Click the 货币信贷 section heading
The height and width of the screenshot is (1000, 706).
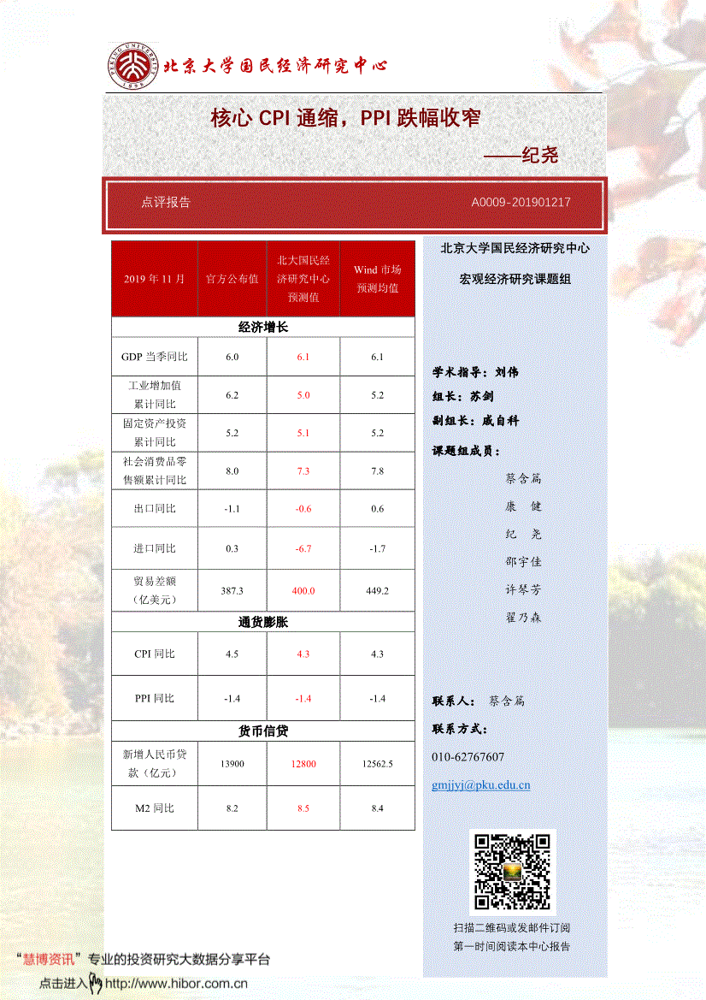point(263,731)
